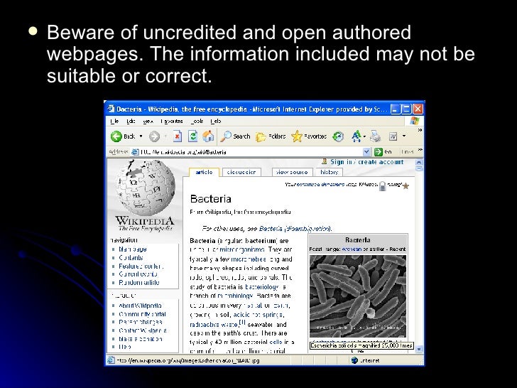
Task: Click the Edit with Word icon
Action: pyautogui.click(x=393, y=136)
